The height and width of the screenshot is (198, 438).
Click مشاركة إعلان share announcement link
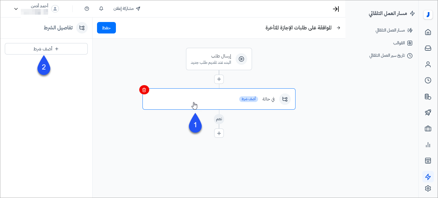point(127,9)
